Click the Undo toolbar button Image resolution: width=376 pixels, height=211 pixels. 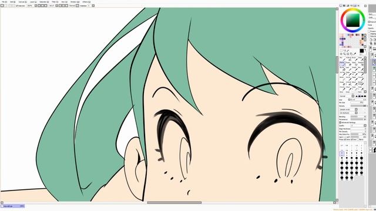(x=2, y=5)
